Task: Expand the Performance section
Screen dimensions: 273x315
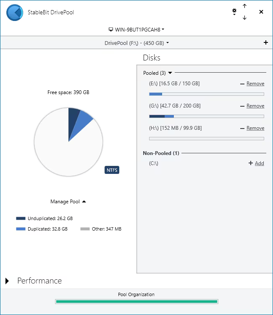Action: click(8, 281)
